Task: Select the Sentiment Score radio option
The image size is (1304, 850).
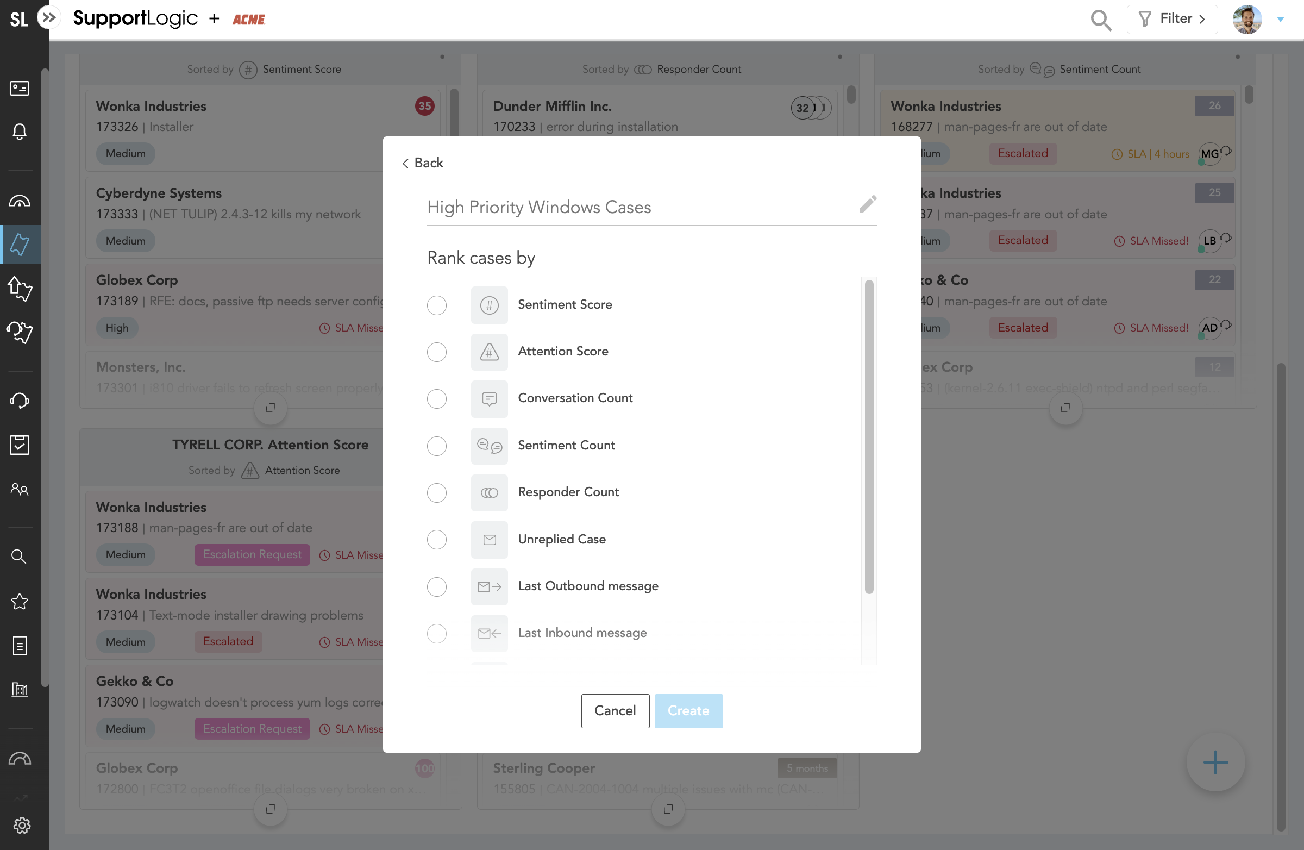Action: (x=437, y=305)
